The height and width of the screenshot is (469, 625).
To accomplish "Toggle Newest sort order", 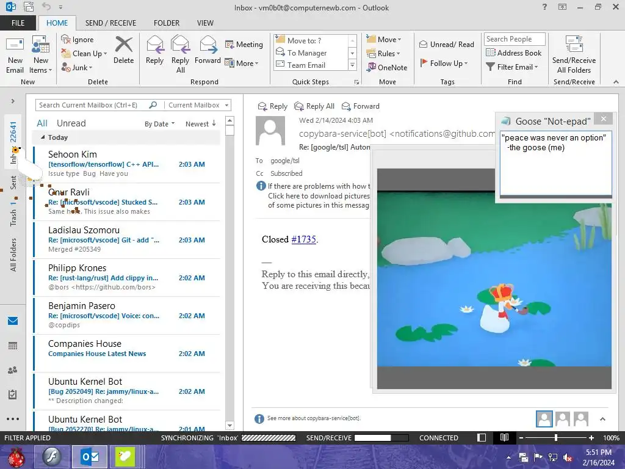I will pyautogui.click(x=200, y=123).
